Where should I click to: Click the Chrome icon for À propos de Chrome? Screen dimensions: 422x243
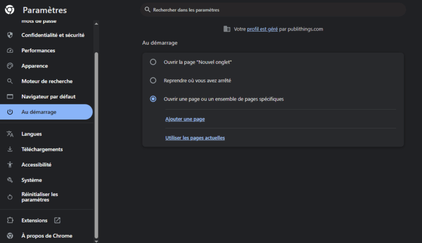coord(10,236)
